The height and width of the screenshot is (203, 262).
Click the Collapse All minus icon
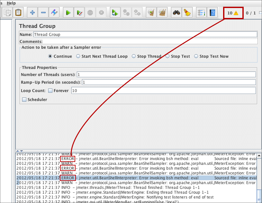[43, 13]
